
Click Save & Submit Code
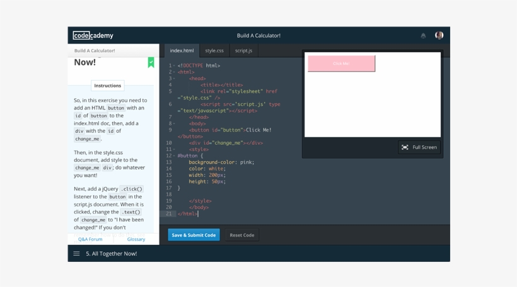click(194, 235)
